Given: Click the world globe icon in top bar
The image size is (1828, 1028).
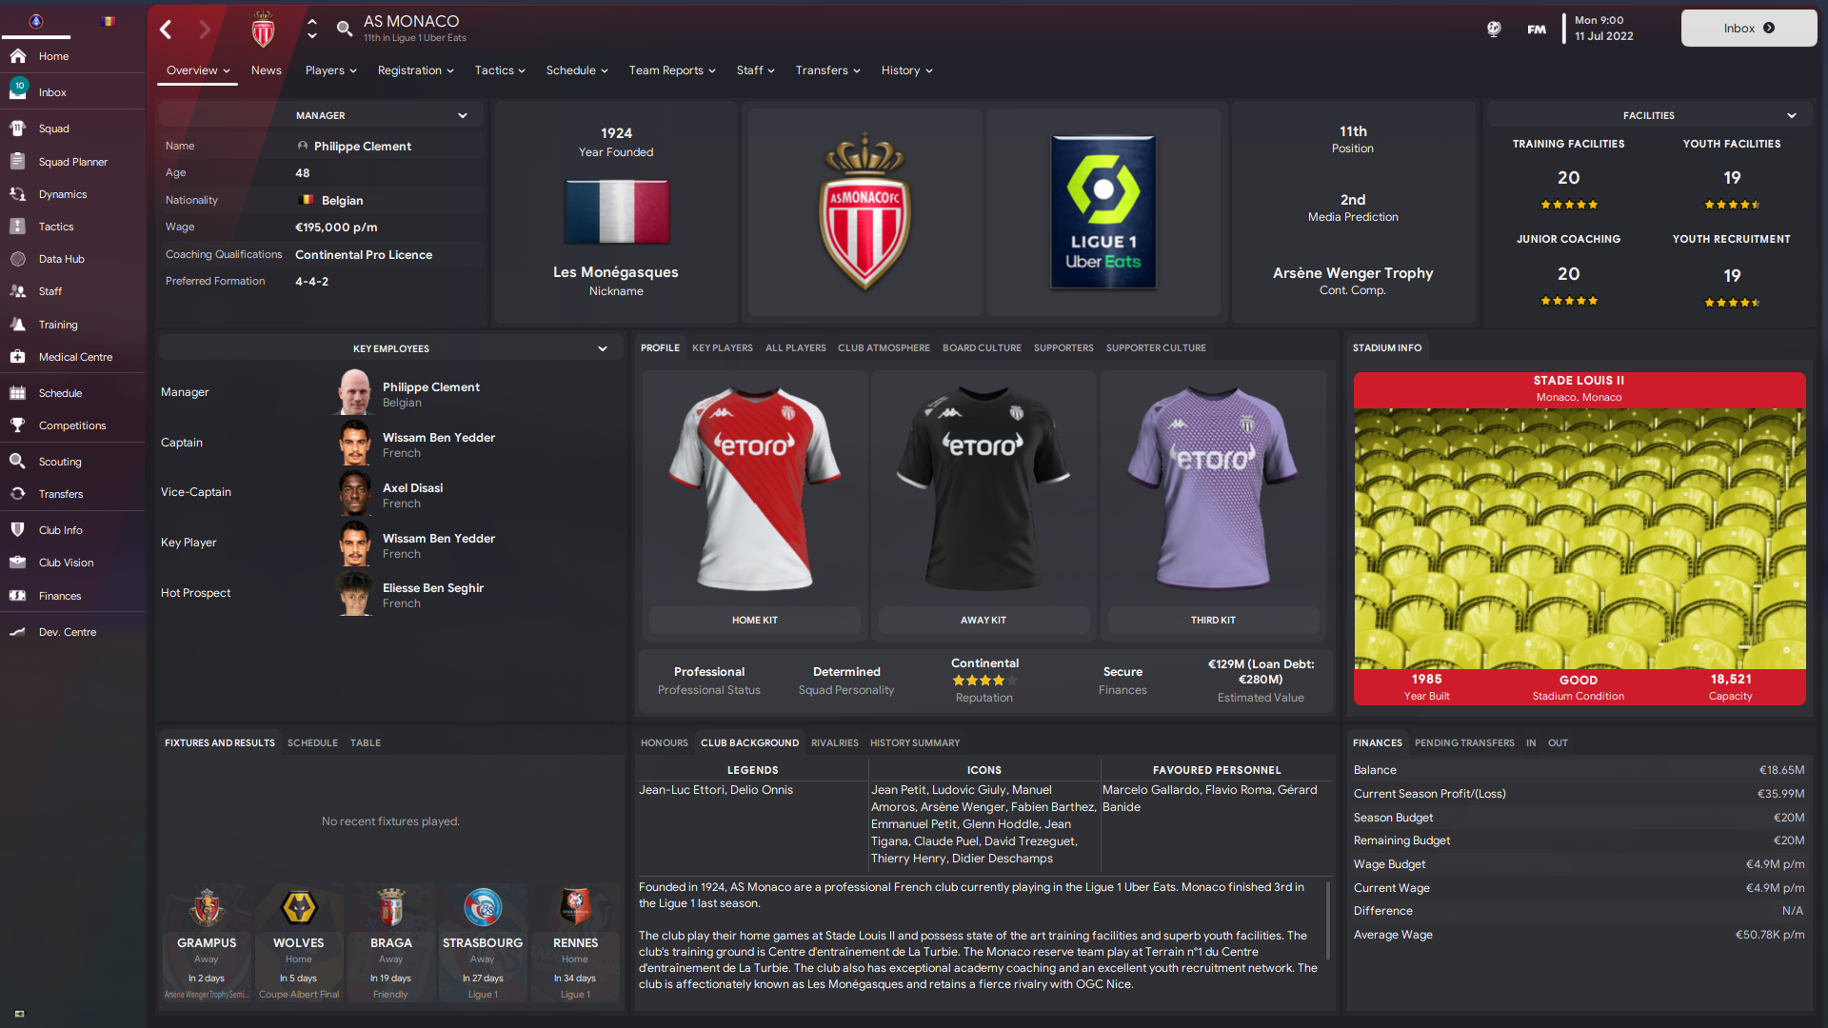Looking at the screenshot, I should [x=1494, y=30].
